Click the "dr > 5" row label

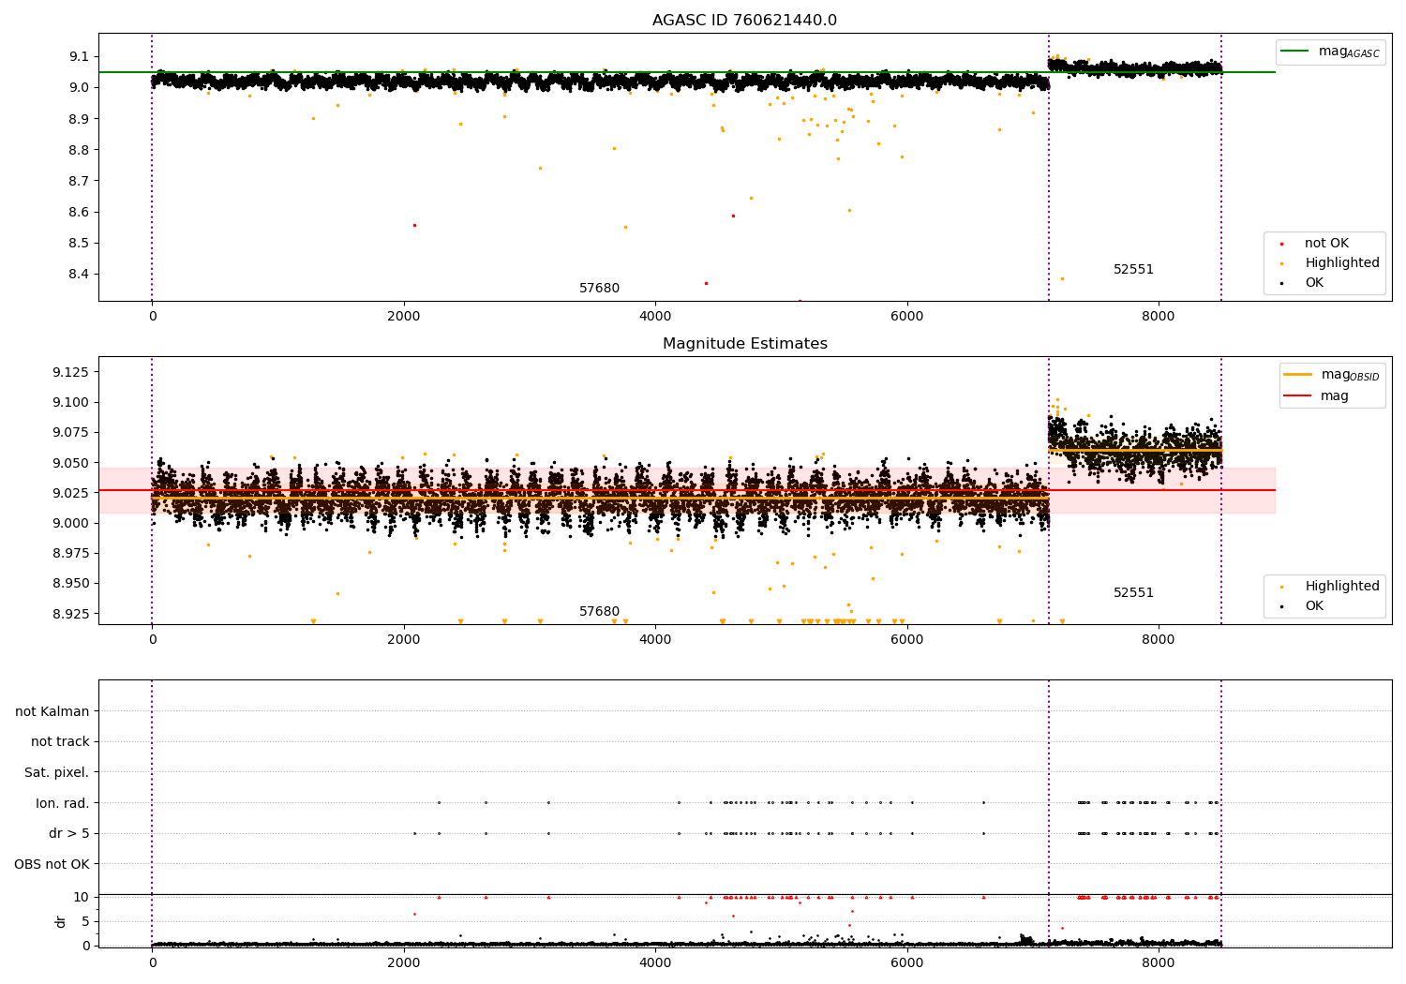[x=68, y=833]
